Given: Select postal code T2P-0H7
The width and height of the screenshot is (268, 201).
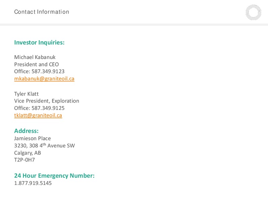Looking at the screenshot, I should click(24, 160).
